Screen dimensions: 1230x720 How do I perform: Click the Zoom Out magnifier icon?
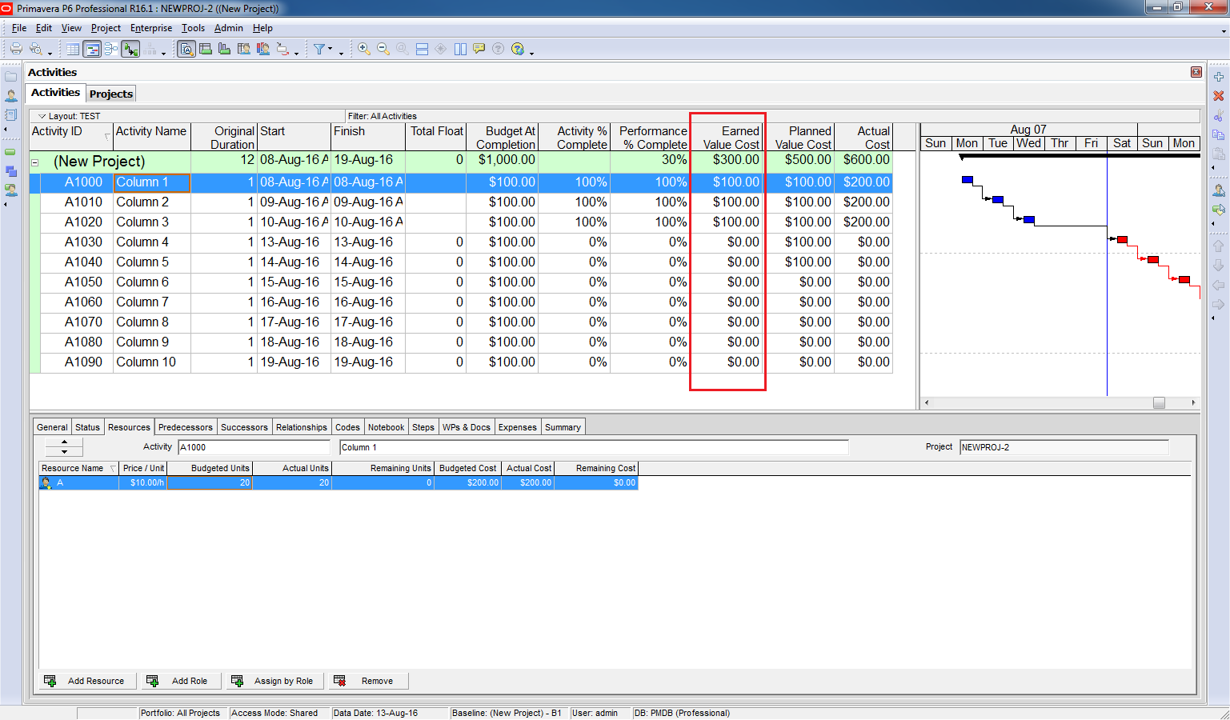tap(383, 50)
